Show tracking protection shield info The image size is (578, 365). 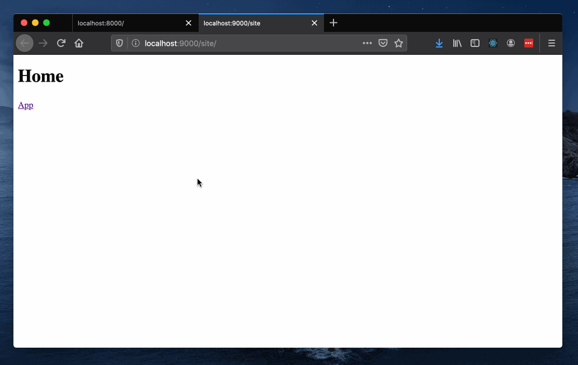click(119, 43)
